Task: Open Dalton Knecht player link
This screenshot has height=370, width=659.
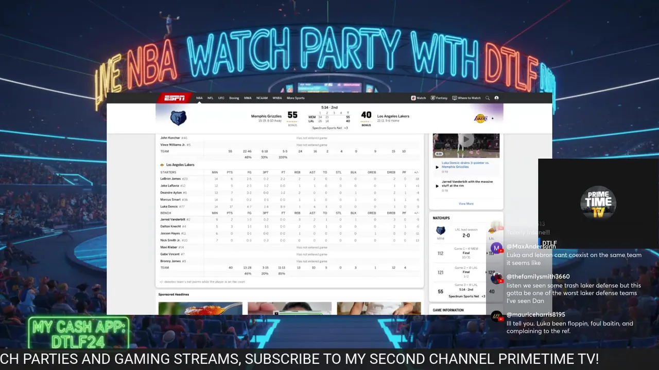Action: coord(170,226)
